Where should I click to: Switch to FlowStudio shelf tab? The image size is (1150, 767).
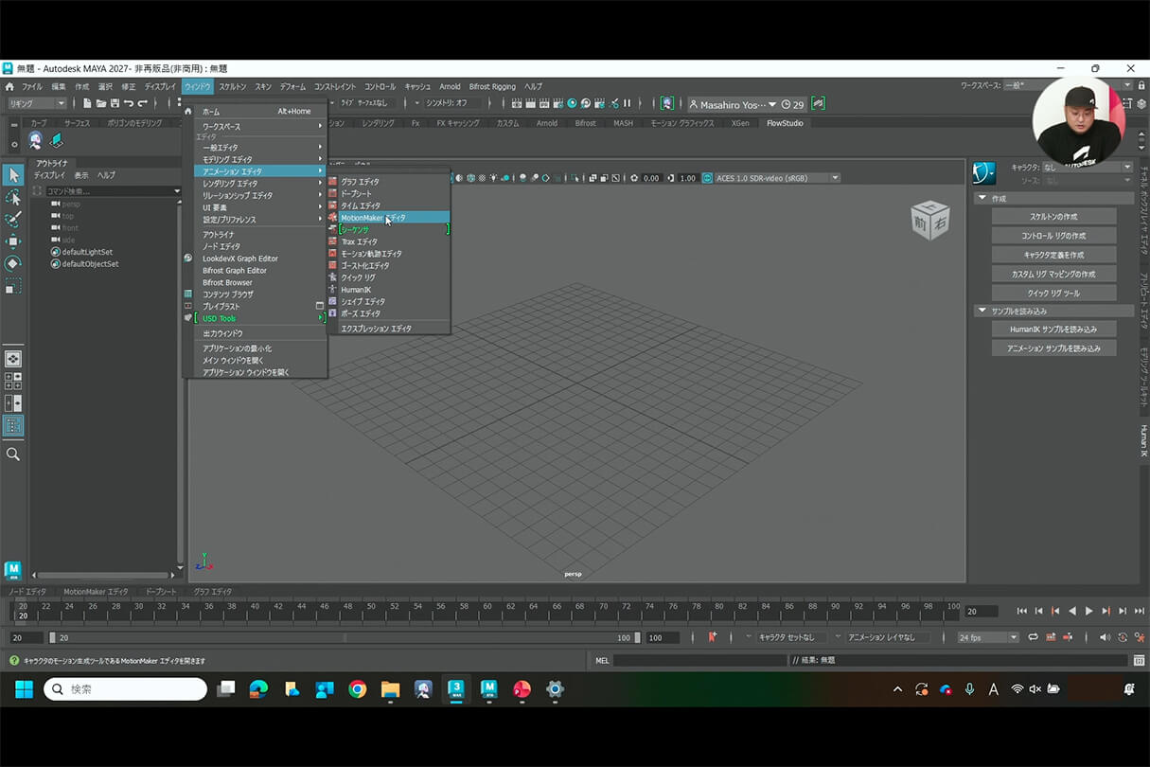[784, 123]
